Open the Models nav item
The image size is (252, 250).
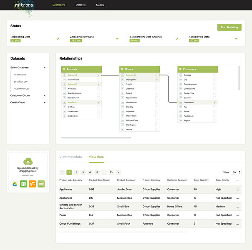pos(100,5)
